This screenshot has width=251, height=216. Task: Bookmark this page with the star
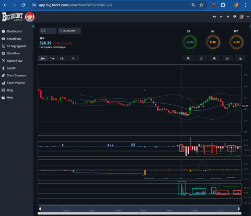tap(201, 5)
